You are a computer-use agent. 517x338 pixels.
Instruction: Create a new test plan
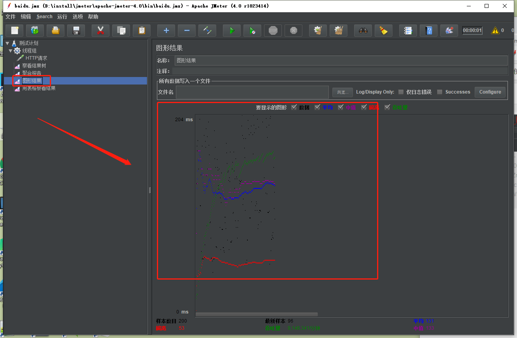click(15, 30)
